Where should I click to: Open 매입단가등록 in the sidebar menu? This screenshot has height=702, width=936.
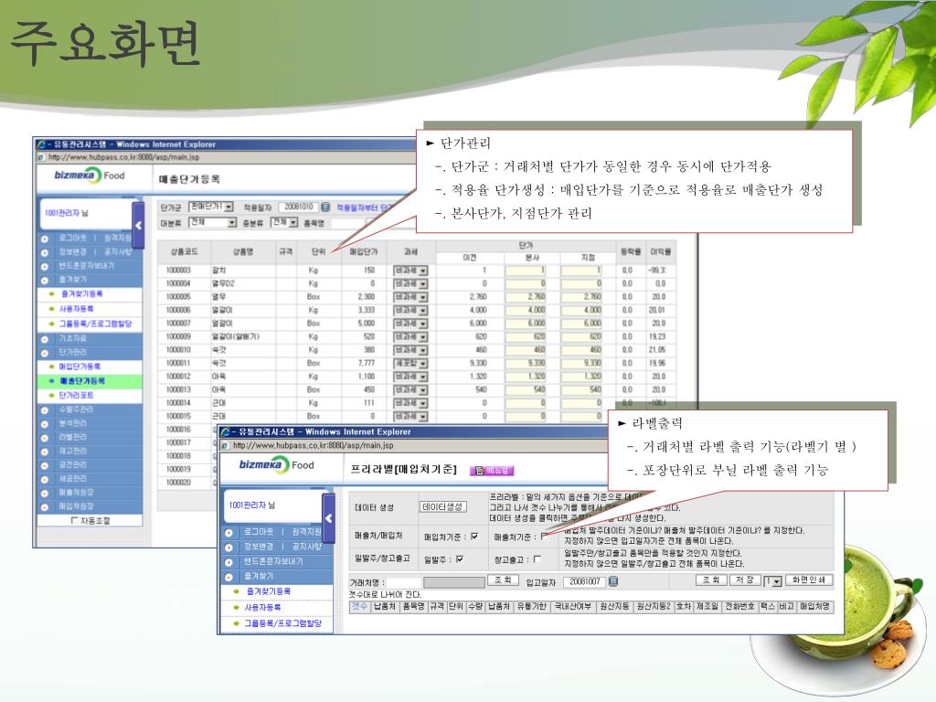80,367
